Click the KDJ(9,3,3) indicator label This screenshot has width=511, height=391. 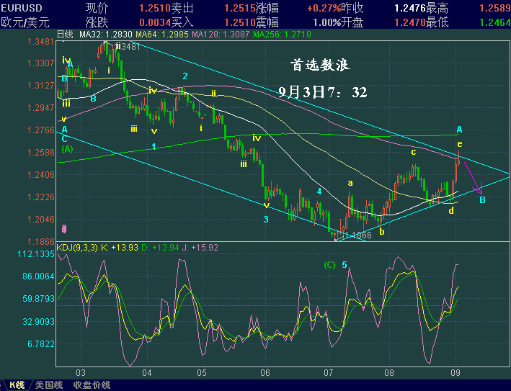point(77,248)
